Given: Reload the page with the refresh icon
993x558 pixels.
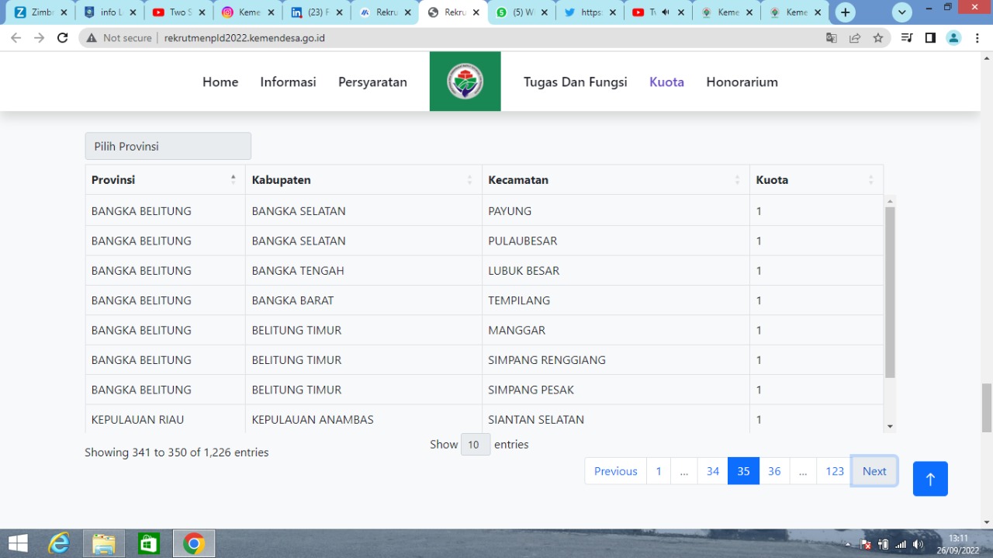Looking at the screenshot, I should tap(63, 38).
